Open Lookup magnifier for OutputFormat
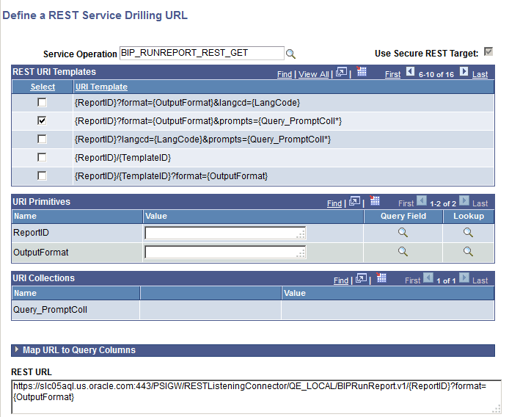Screen dimensions: 509x417 point(468,251)
